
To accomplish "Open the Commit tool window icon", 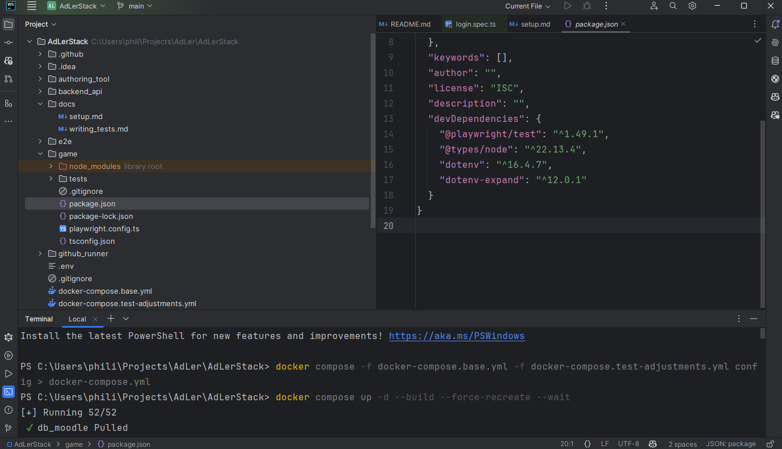I will pyautogui.click(x=8, y=43).
